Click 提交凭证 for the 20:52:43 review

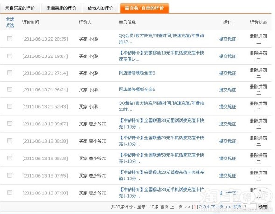(x=227, y=107)
